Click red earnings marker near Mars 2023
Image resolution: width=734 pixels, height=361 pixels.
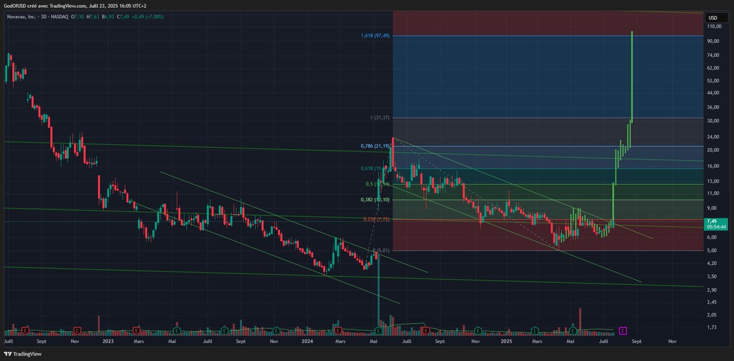click(x=137, y=330)
